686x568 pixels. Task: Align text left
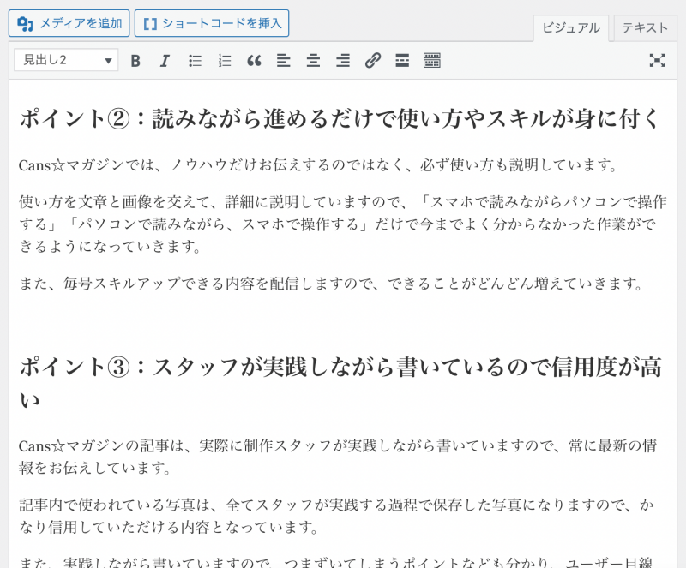(x=284, y=61)
